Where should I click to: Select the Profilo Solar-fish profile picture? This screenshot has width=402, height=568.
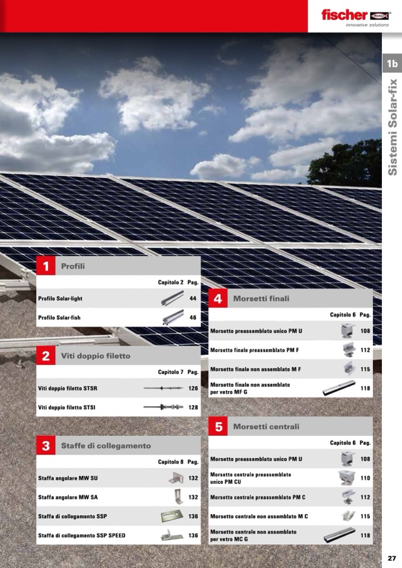[173, 318]
